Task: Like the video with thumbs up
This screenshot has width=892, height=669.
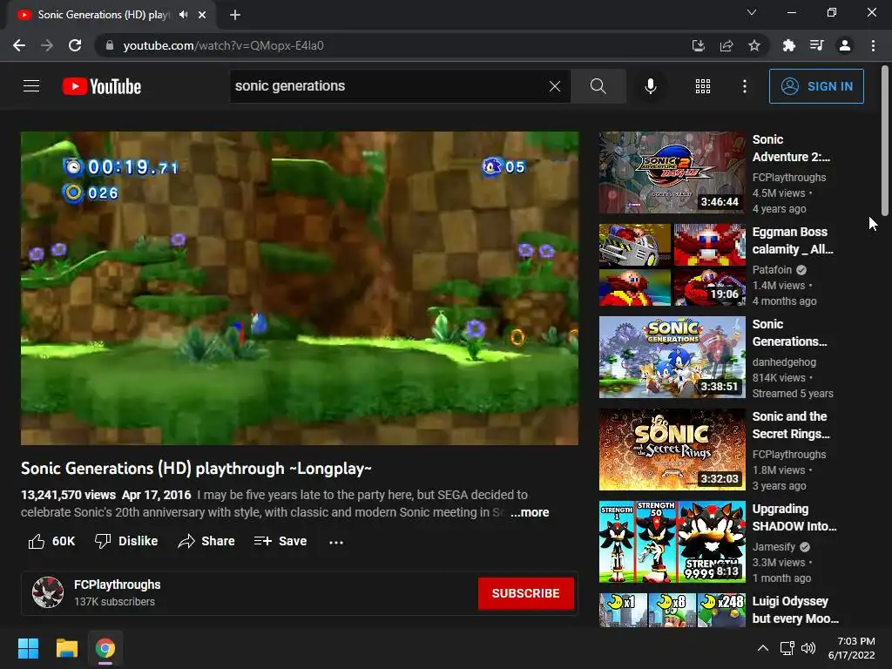Action: [x=51, y=541]
